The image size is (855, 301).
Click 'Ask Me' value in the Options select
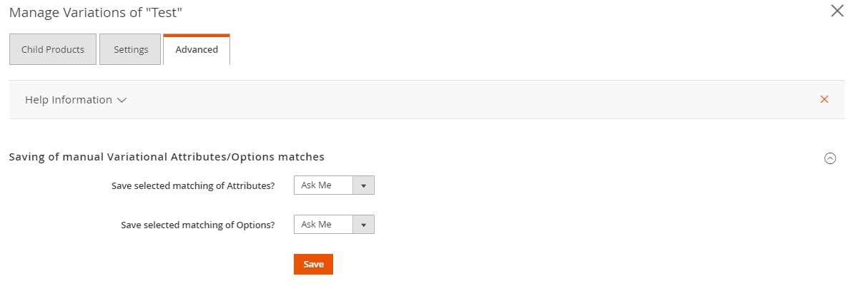pos(317,225)
